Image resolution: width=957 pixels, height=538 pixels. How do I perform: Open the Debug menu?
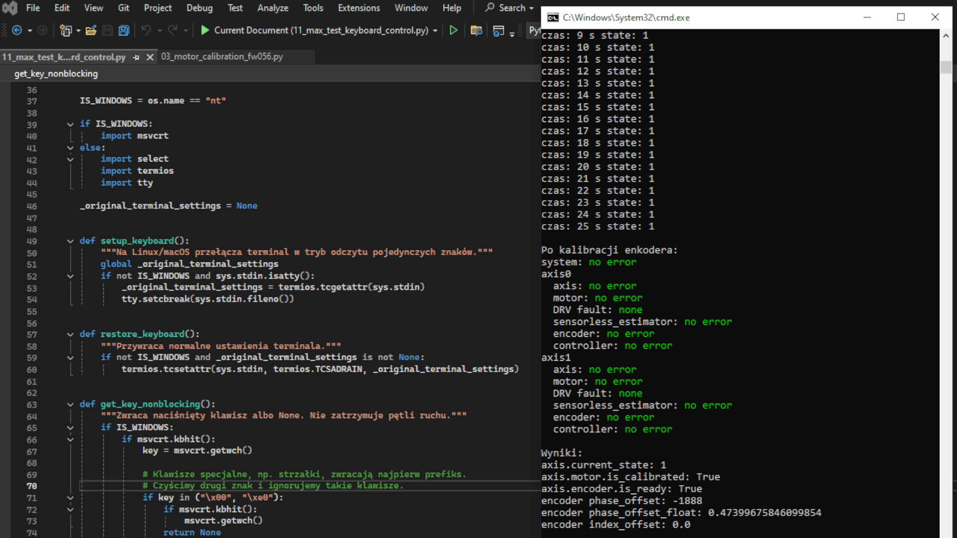click(x=199, y=8)
